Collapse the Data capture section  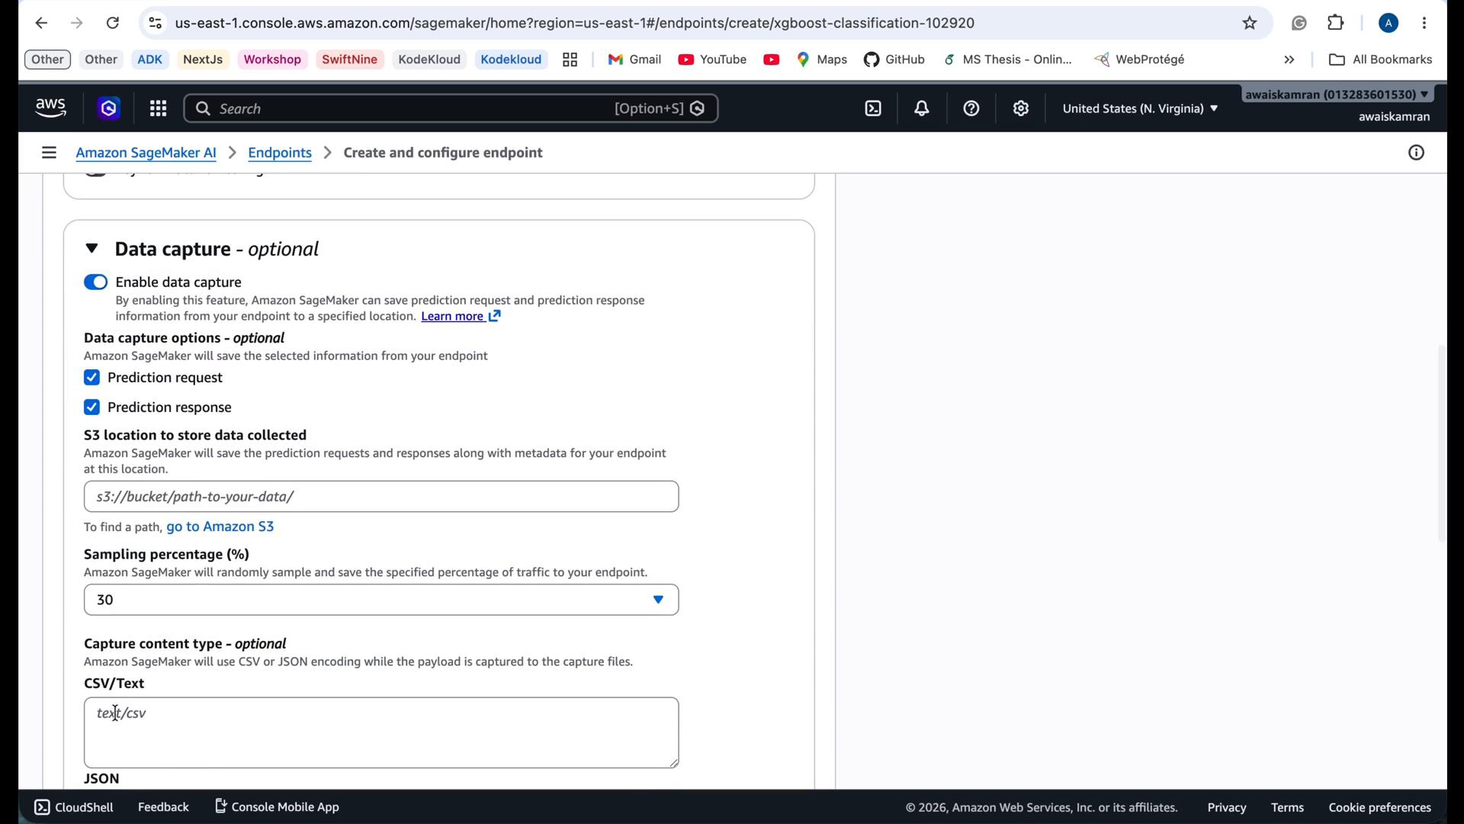click(x=91, y=249)
